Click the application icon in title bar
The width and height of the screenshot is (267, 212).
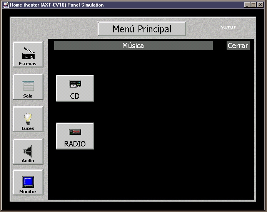pyautogui.click(x=6, y=5)
